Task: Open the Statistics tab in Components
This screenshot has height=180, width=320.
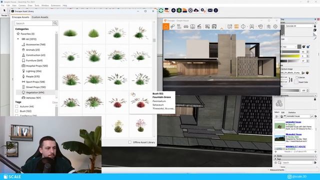Action: [x=292, y=112]
